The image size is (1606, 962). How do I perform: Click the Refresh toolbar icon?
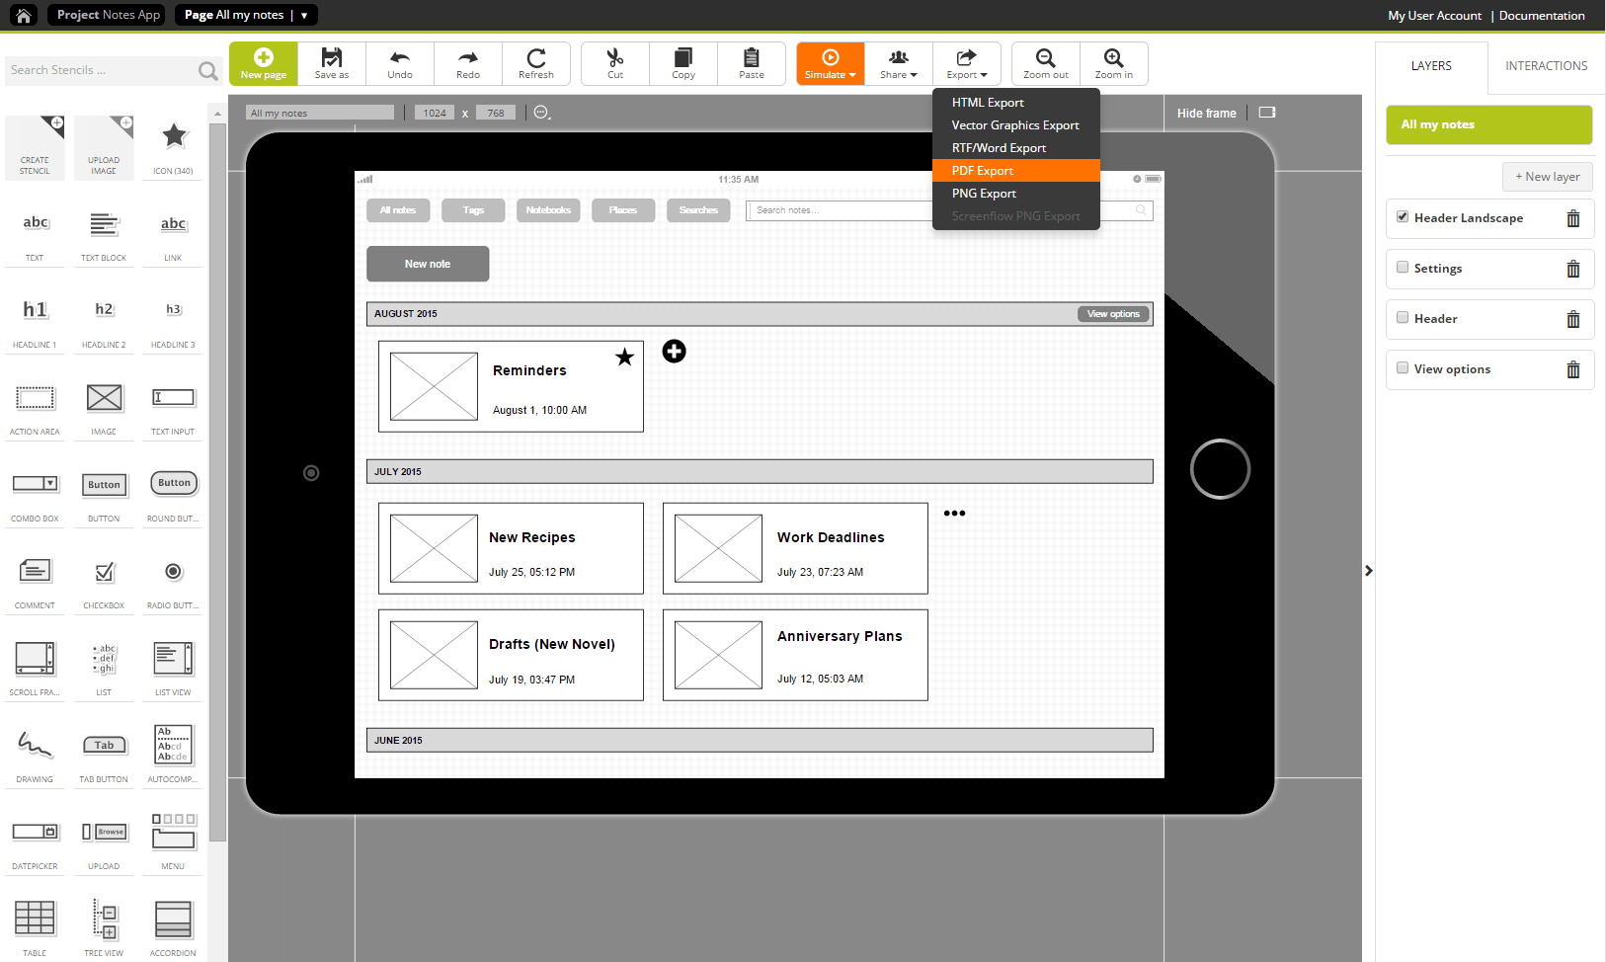[x=536, y=61]
